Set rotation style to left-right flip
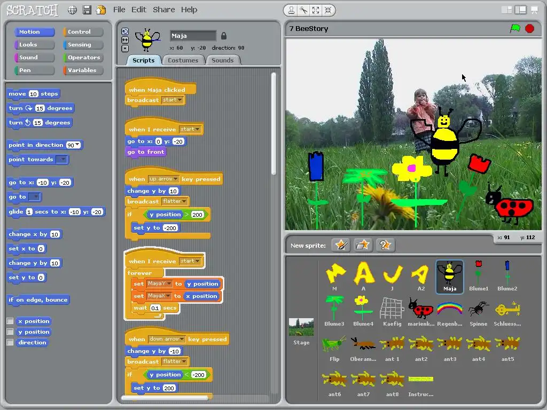Image resolution: width=547 pixels, height=410 pixels. (125, 40)
